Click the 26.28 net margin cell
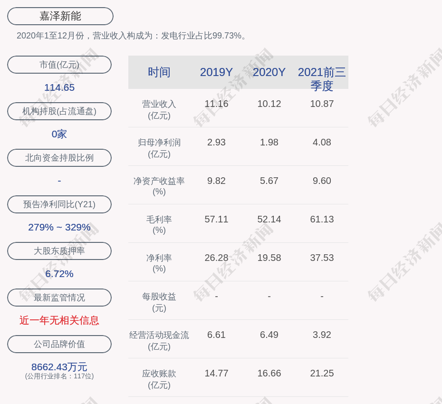 tap(217, 258)
